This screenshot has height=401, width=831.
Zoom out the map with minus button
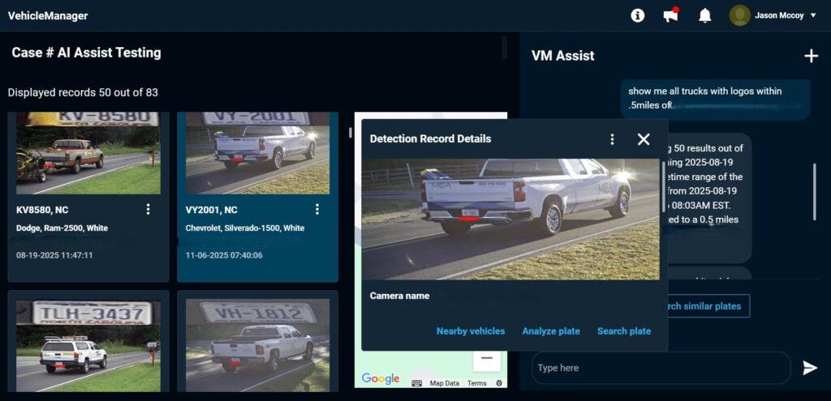tap(487, 358)
